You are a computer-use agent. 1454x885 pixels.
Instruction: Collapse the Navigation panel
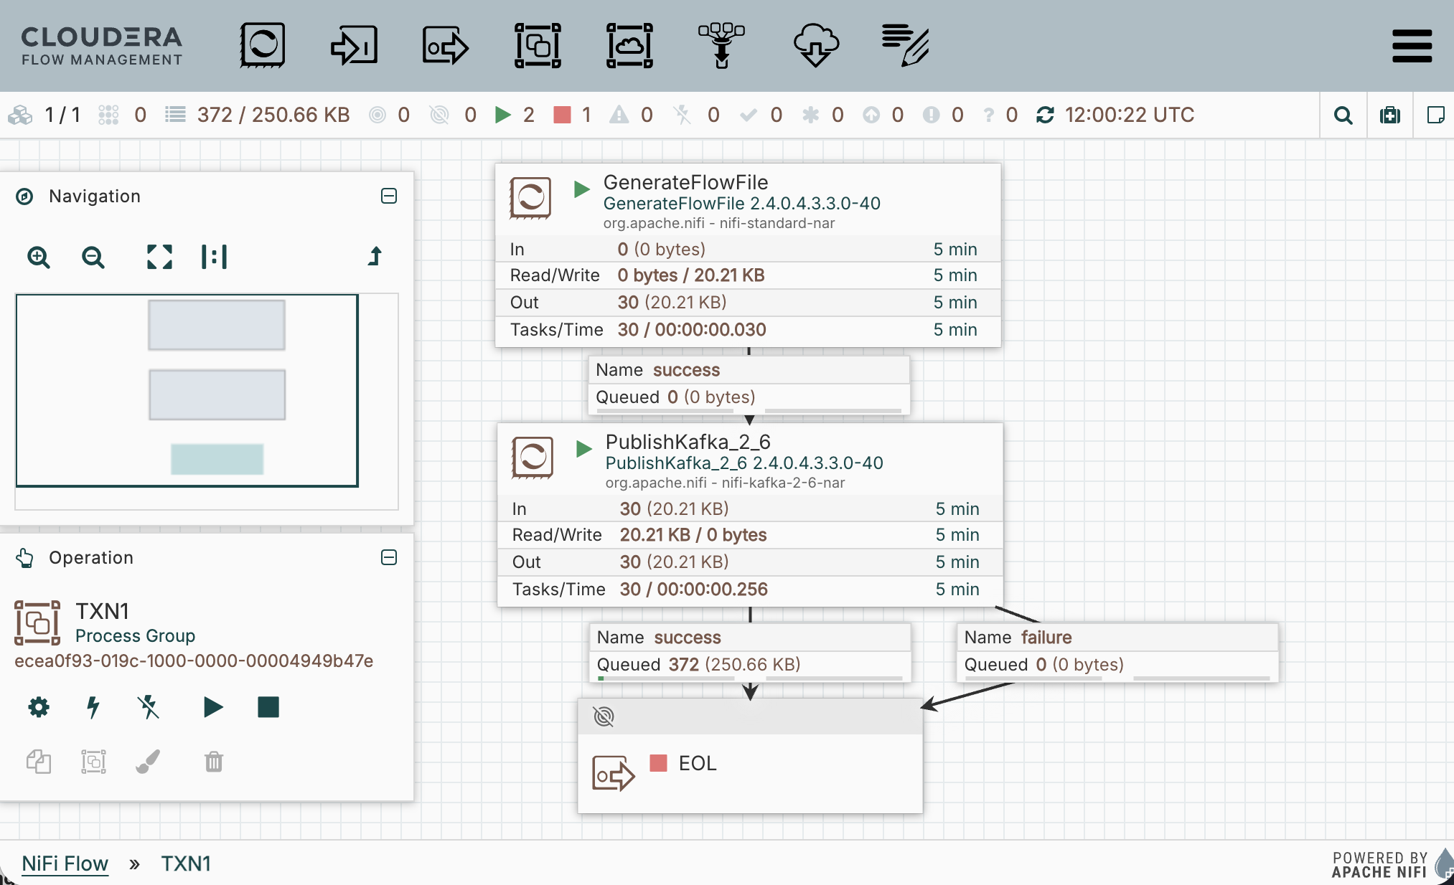(x=389, y=197)
